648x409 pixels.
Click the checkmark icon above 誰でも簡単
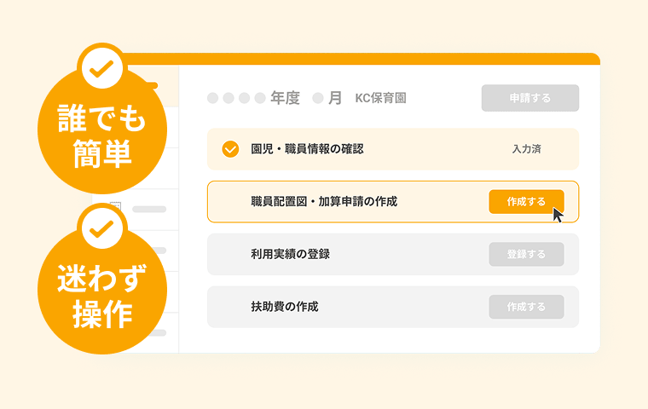pyautogui.click(x=101, y=68)
